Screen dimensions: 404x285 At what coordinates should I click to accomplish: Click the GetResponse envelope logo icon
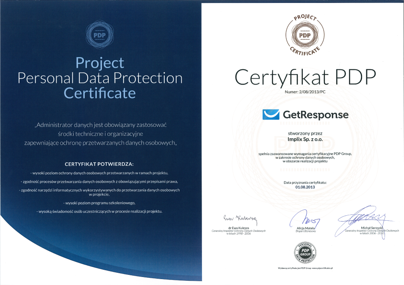pos(271,115)
